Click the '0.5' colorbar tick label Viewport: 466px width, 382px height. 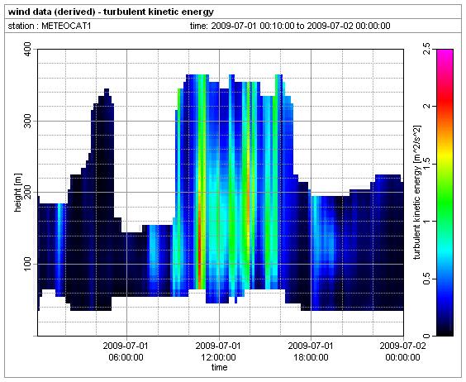[427, 279]
